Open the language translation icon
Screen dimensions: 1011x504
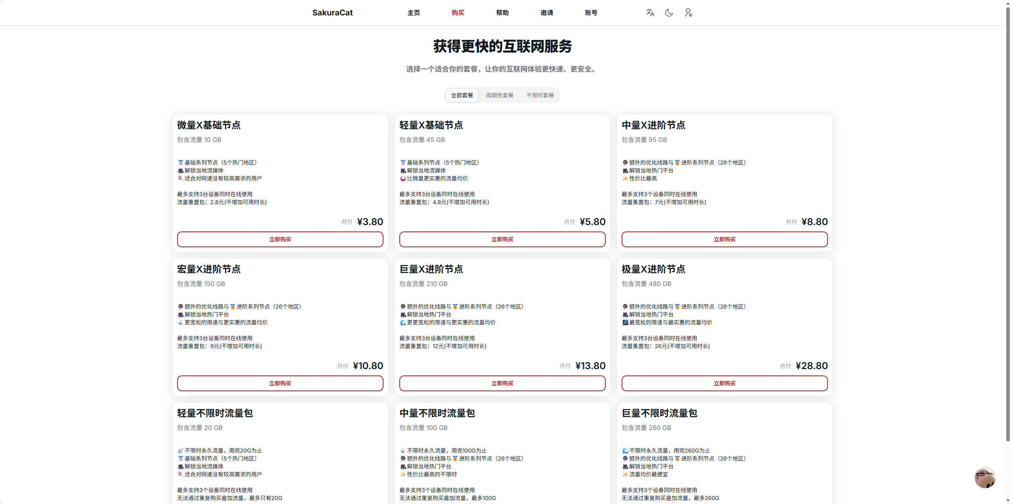tap(650, 13)
